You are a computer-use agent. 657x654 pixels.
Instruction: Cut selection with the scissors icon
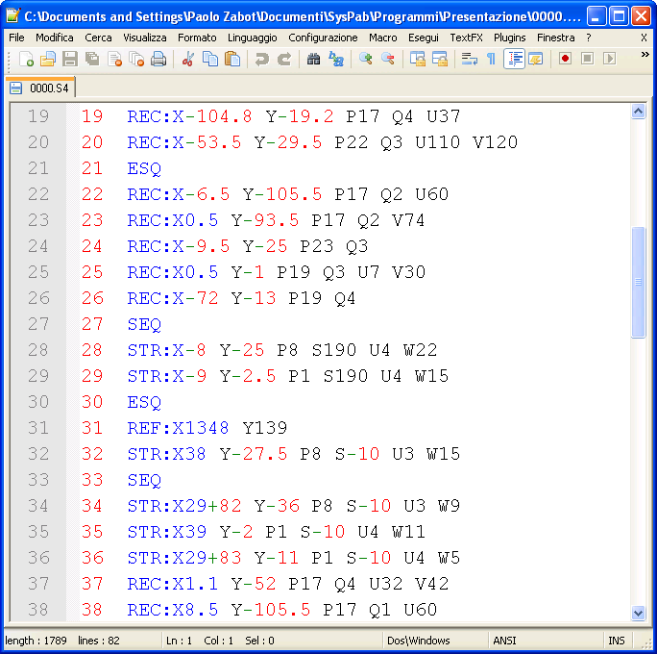187,59
